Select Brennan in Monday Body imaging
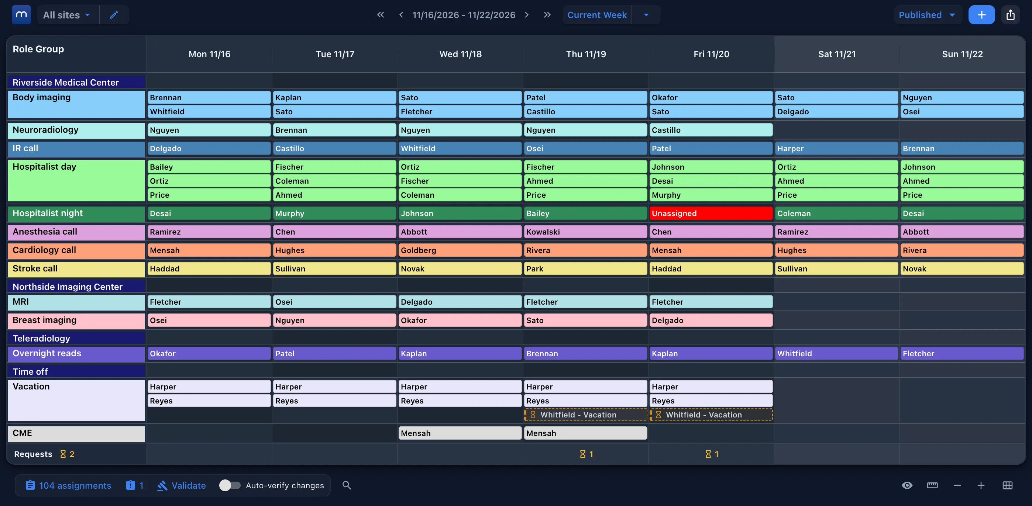1032x506 pixels. click(209, 98)
